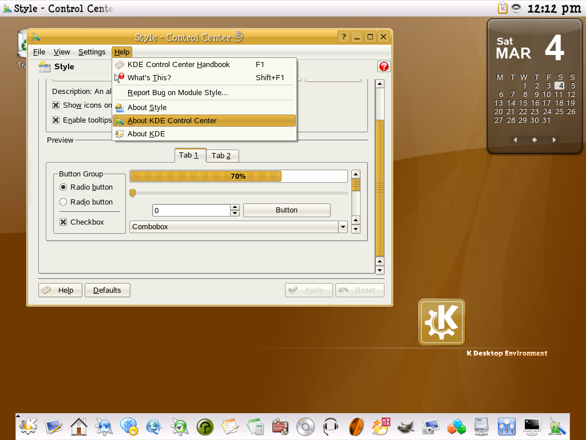This screenshot has height=440, width=586.
Task: Click the Defaults button
Action: (x=107, y=290)
